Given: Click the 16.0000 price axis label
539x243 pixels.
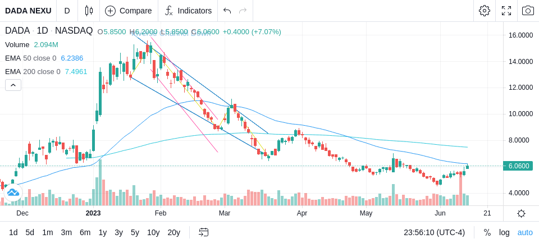Looking at the screenshot, I should point(522,35).
